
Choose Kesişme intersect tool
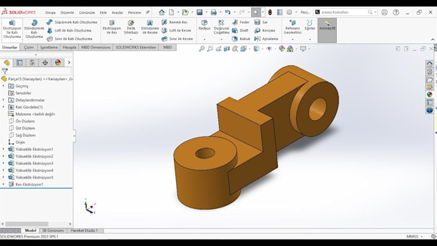click(x=265, y=30)
